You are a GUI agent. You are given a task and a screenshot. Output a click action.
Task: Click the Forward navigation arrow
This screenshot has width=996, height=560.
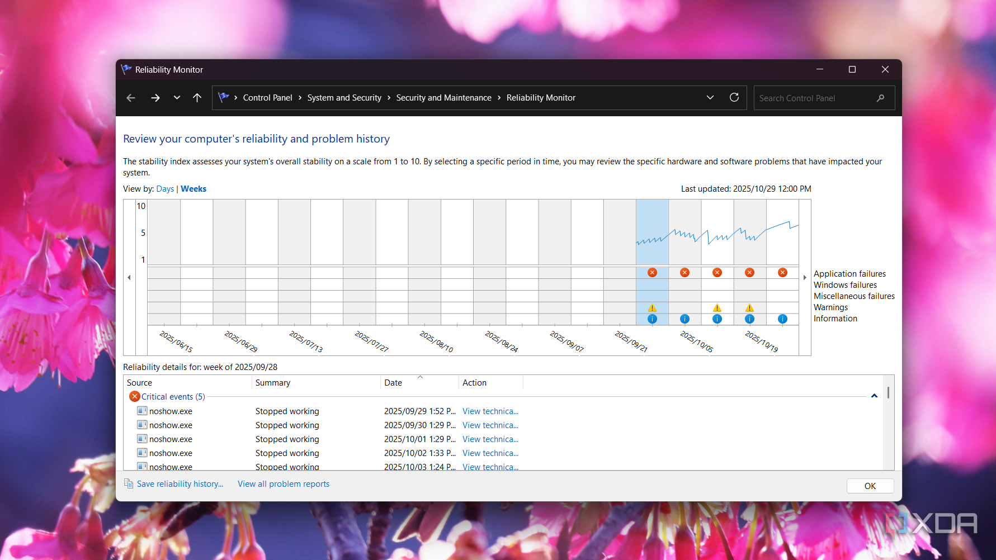pyautogui.click(x=155, y=98)
